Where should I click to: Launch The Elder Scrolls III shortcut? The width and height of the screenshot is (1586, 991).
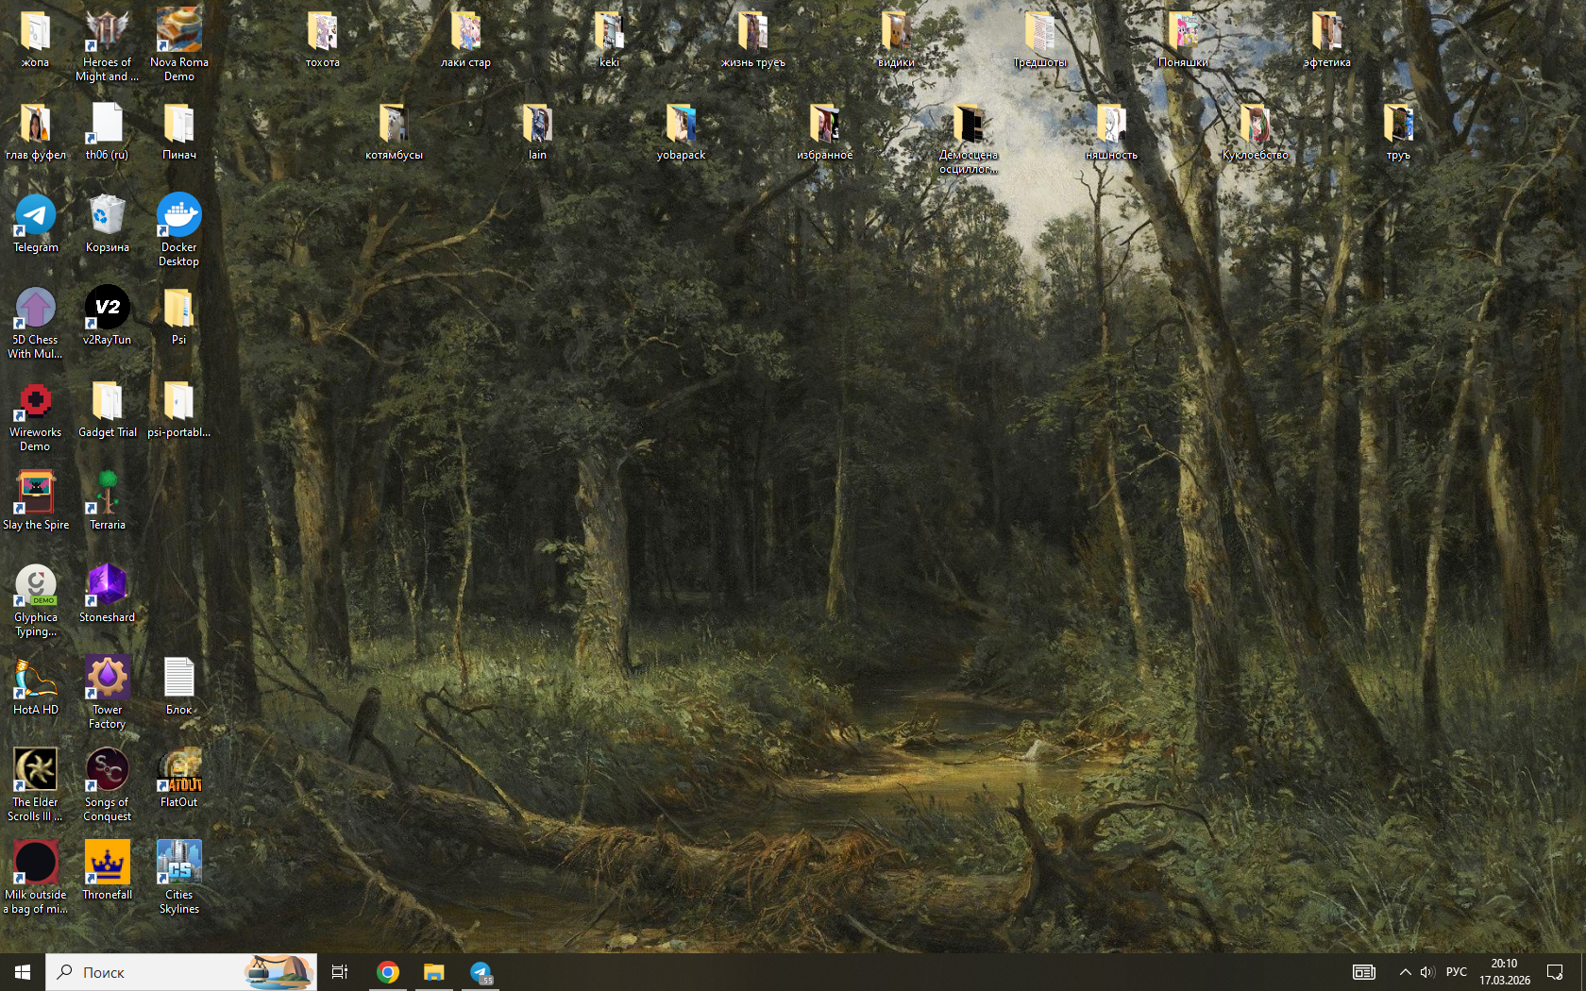click(36, 785)
